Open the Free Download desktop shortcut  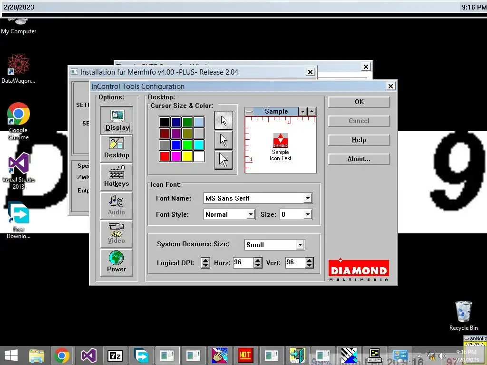[x=19, y=220]
